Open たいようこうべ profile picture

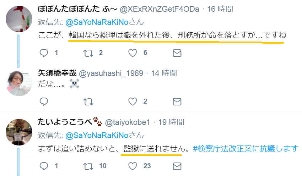click(x=19, y=132)
